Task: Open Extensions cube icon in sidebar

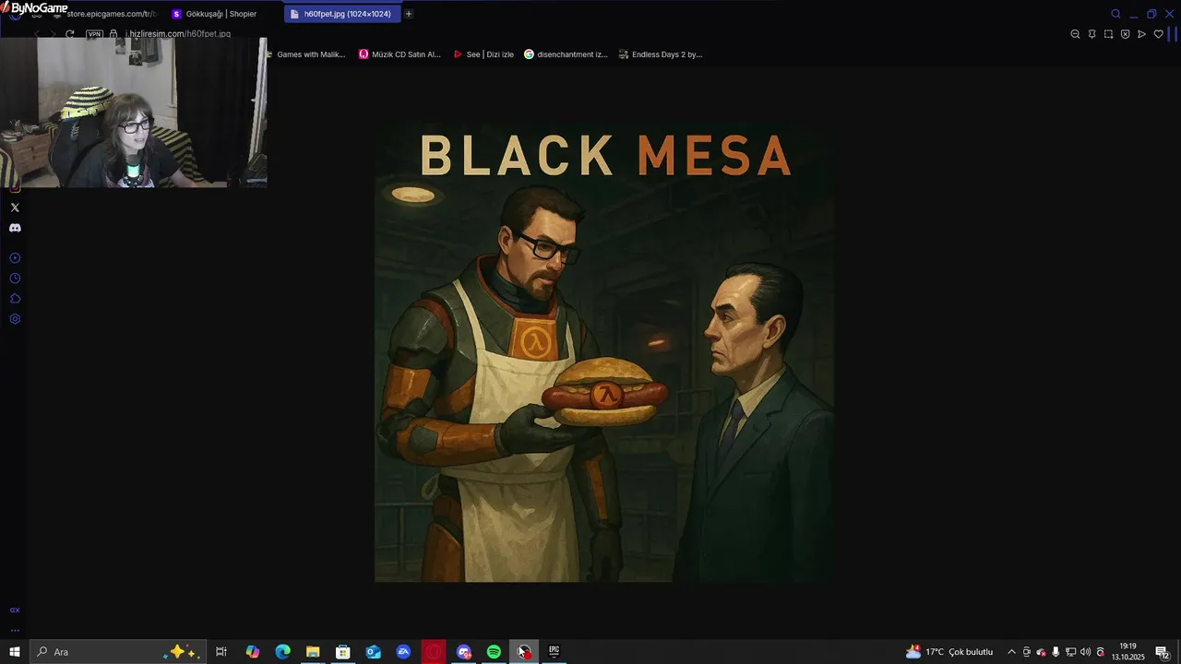Action: (15, 299)
